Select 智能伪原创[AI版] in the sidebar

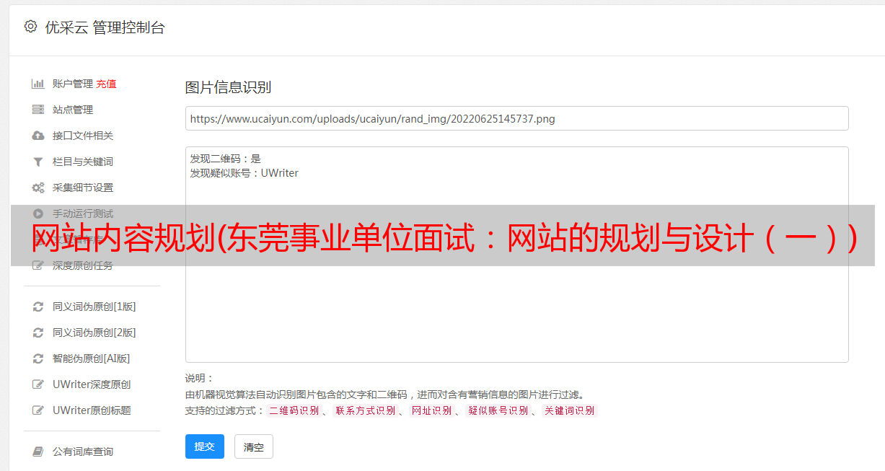(92, 358)
